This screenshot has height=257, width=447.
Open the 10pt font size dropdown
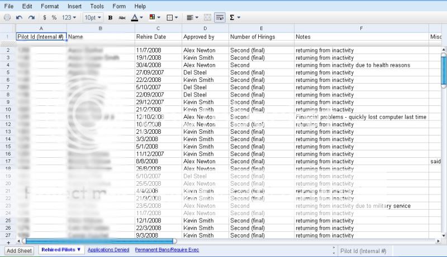93,17
